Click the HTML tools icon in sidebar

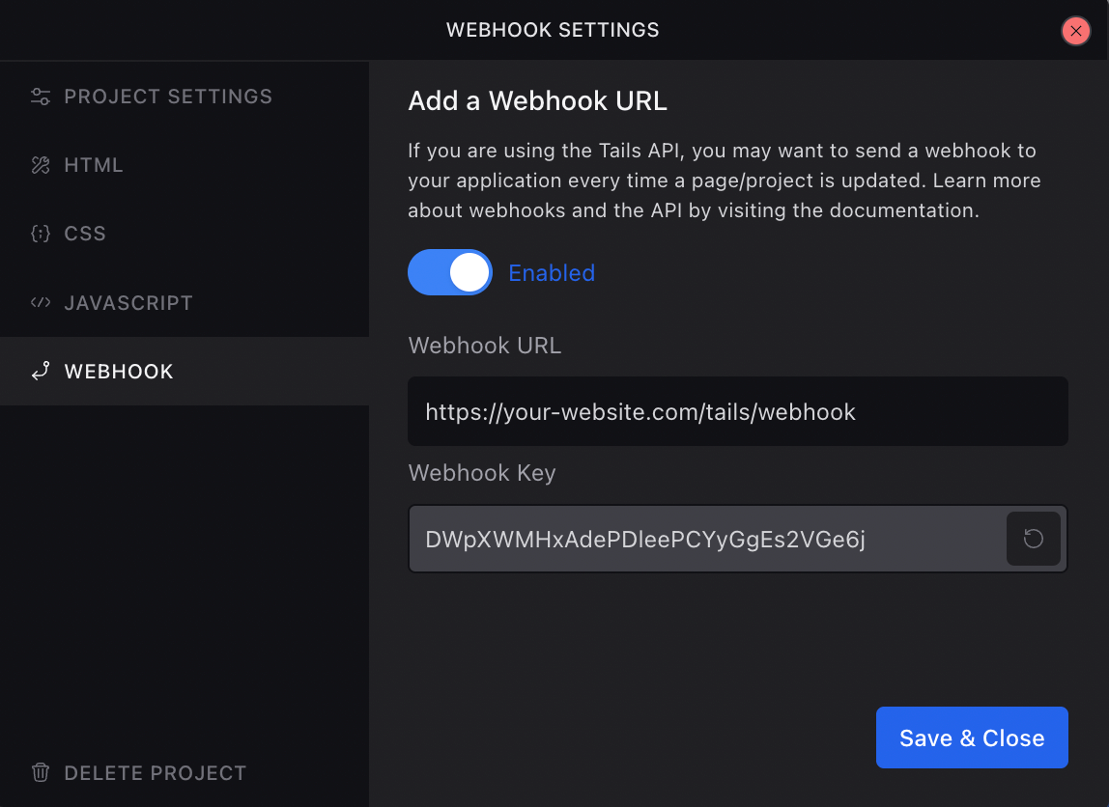(41, 165)
